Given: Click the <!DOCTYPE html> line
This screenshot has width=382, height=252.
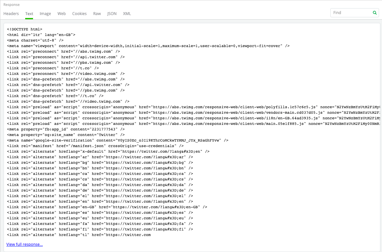Looking at the screenshot, I should 25,29.
